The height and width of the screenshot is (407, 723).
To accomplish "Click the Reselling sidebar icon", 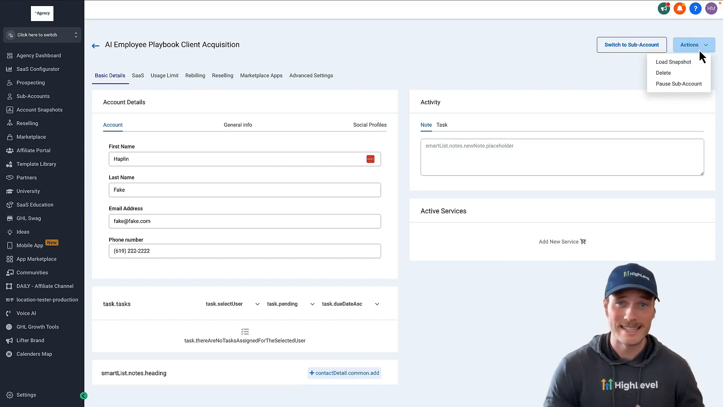I will [x=10, y=123].
